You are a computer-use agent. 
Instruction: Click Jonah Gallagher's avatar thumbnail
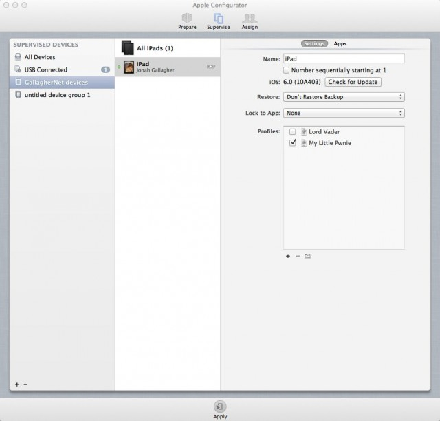(x=129, y=67)
